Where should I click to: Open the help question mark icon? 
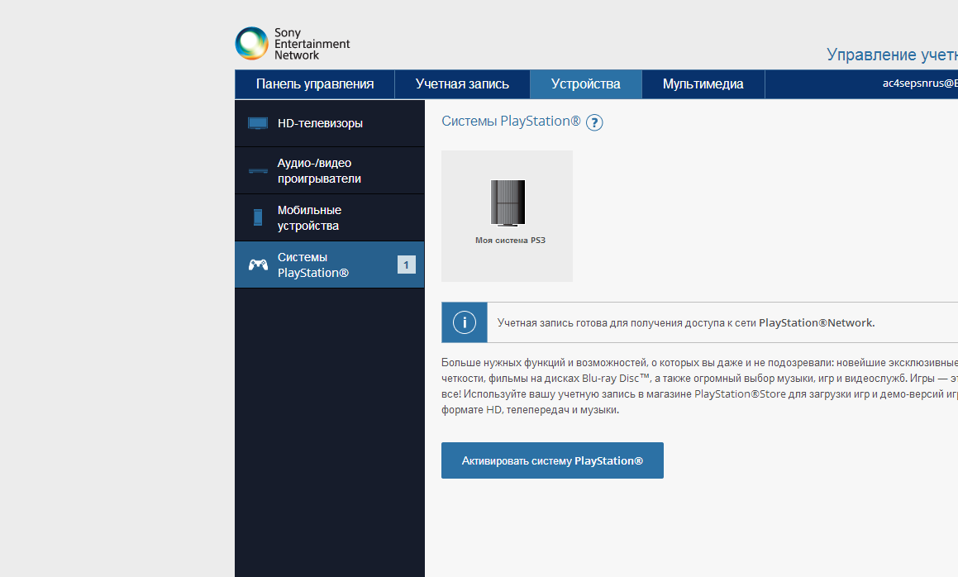coord(594,122)
